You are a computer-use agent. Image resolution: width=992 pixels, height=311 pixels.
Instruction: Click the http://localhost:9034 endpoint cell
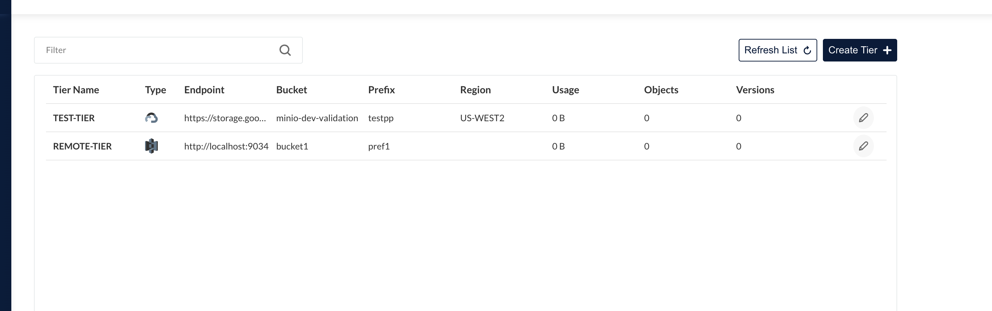pos(226,146)
